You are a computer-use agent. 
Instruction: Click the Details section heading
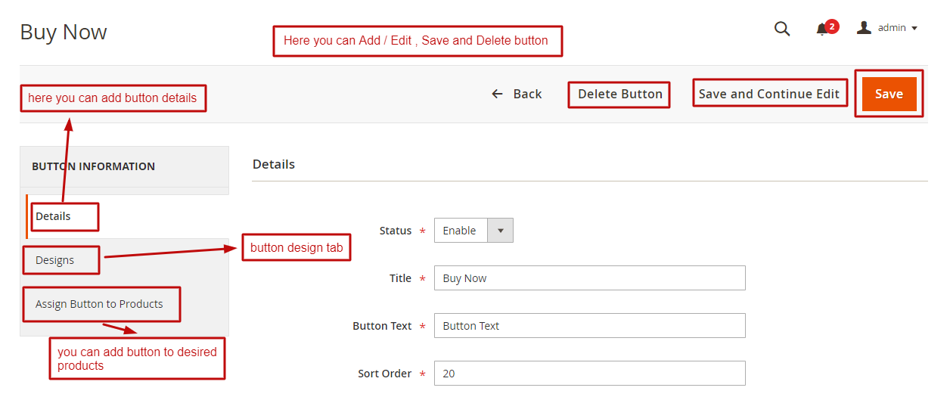(x=274, y=164)
